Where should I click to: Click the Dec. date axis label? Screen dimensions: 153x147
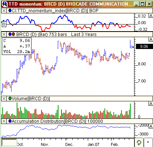(69, 144)
